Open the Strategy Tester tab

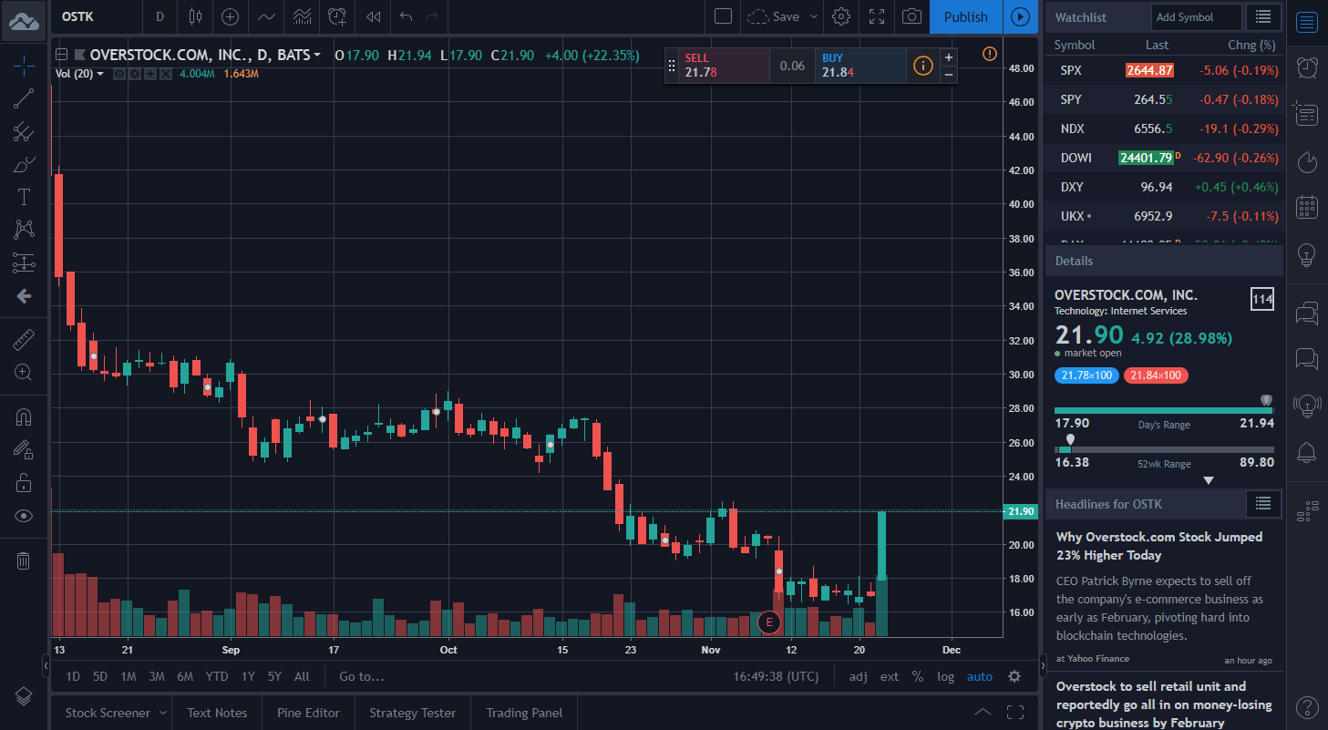tap(412, 713)
